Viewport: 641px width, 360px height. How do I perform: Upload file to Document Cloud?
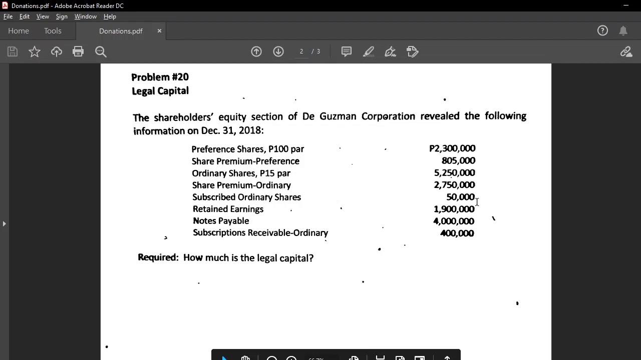point(57,51)
